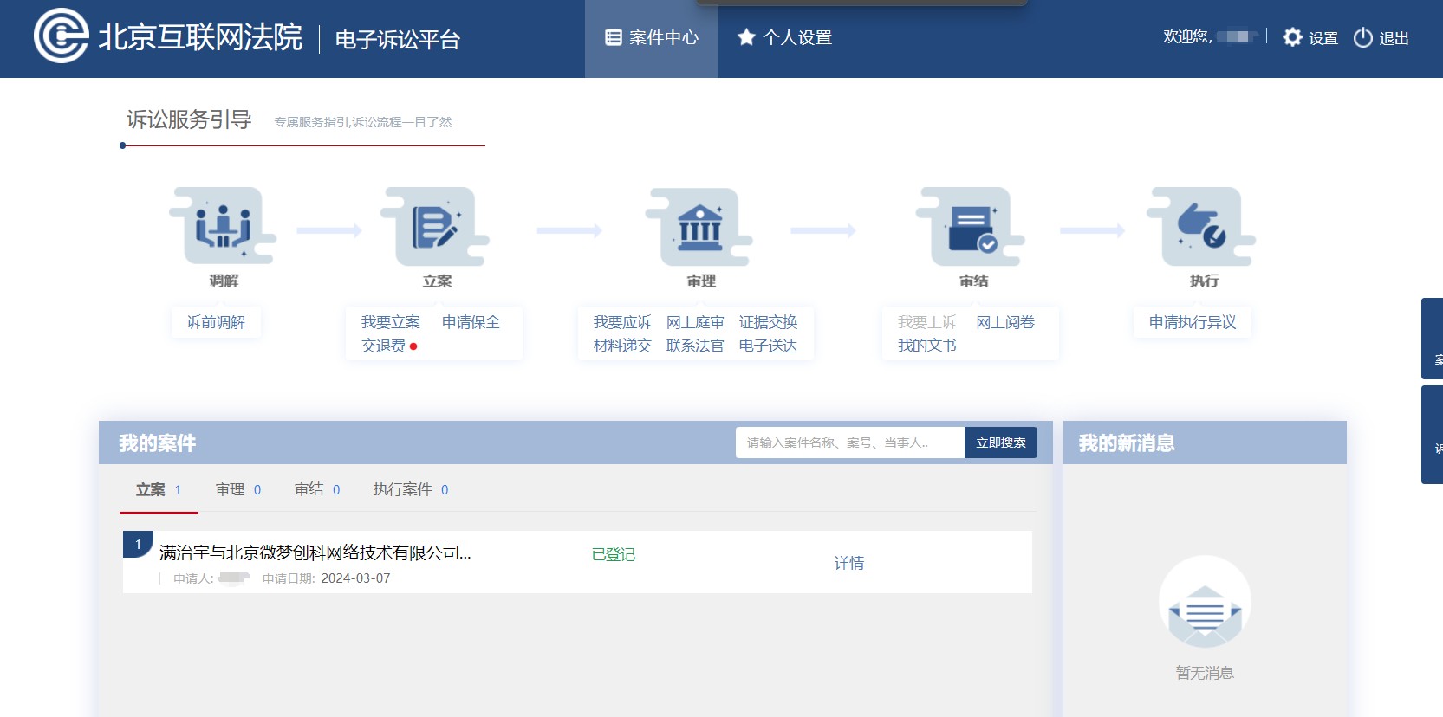The height and width of the screenshot is (717, 1443).
Task: Focus the case search input field
Action: click(x=848, y=442)
